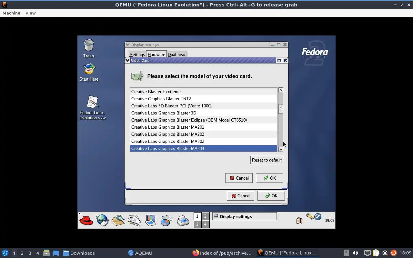Click the host removable drive tray icon

(x=346, y=253)
